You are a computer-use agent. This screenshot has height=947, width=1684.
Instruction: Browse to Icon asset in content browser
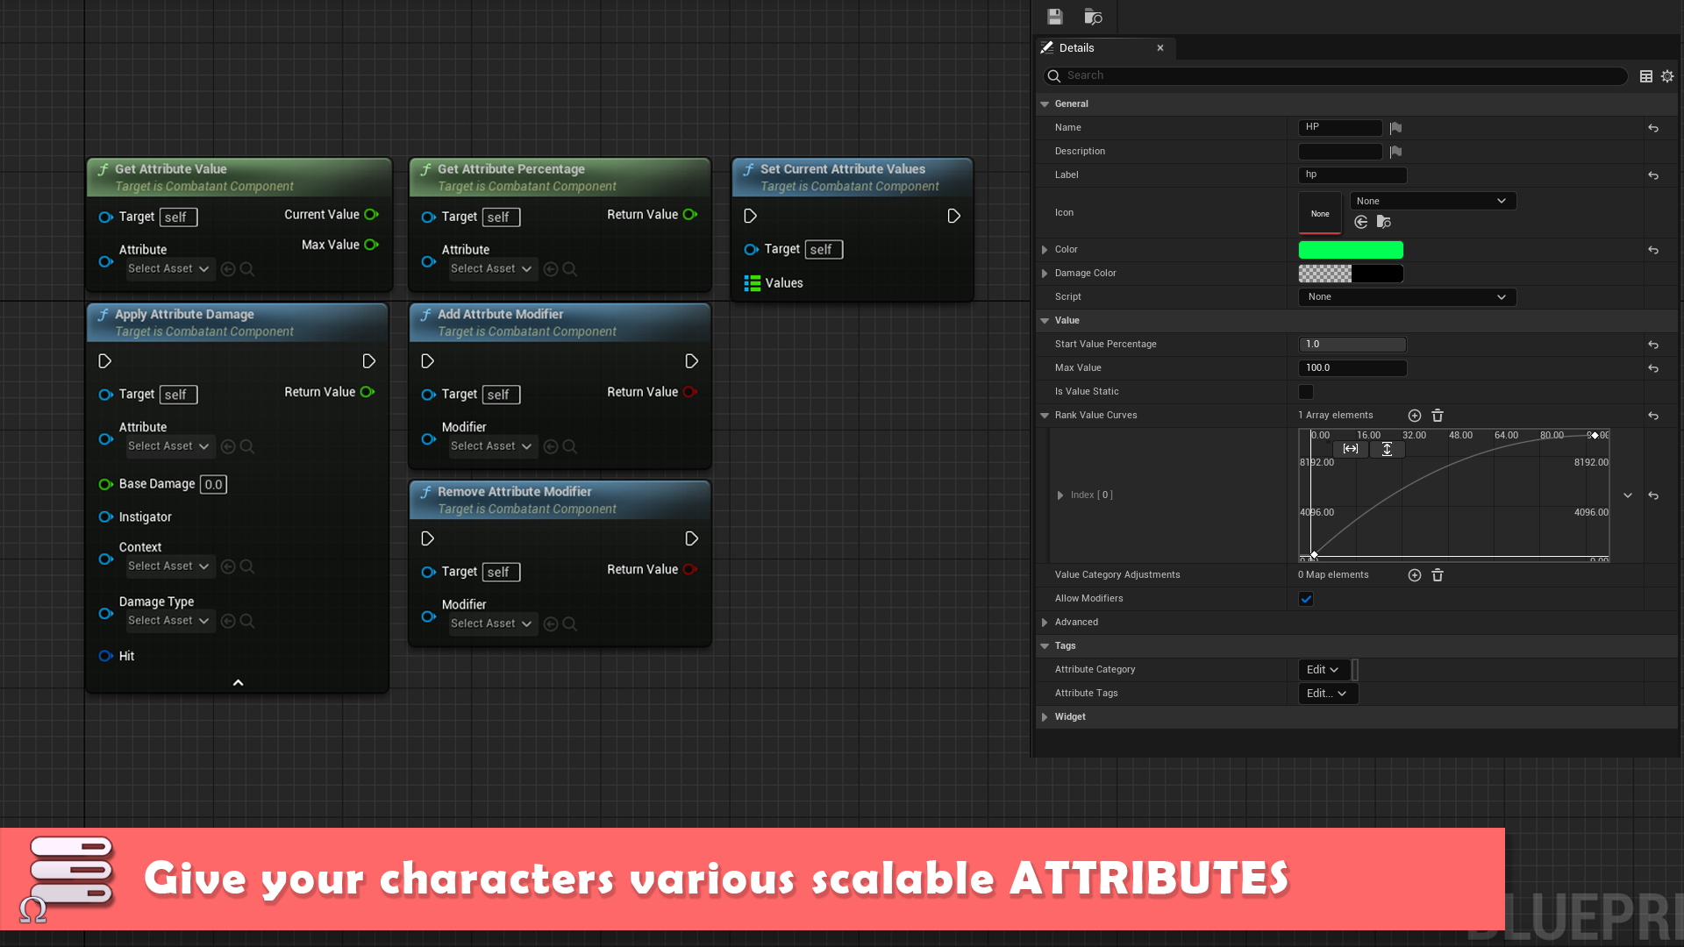point(1384,222)
